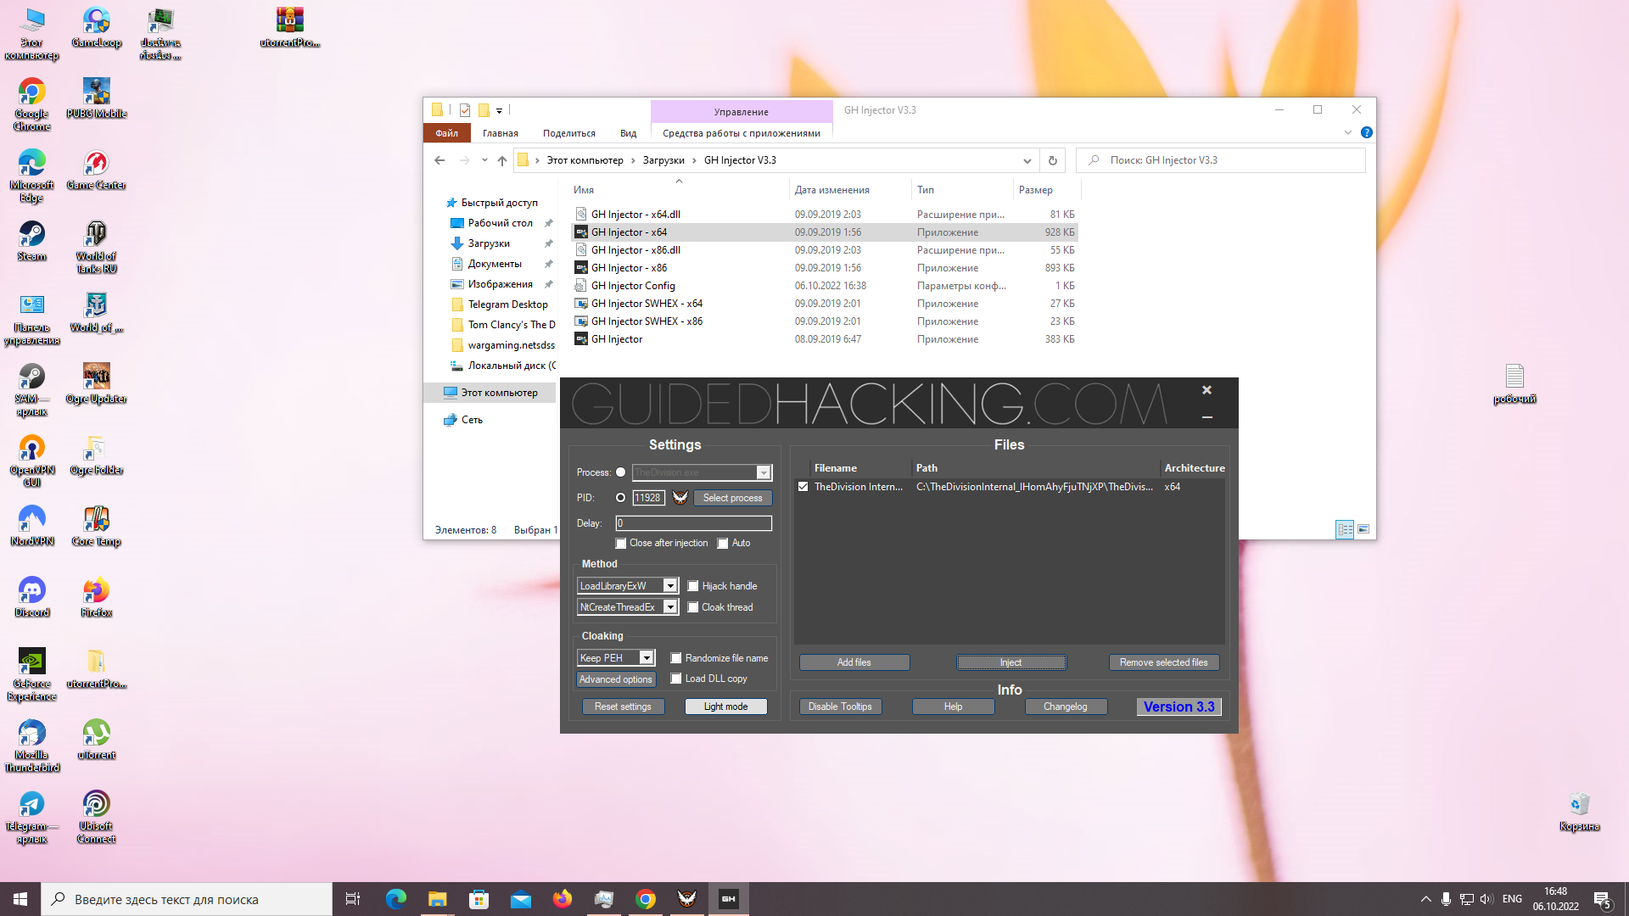Open quick access toolbar customize dropdown
This screenshot has height=916, width=1629.
coord(500,110)
